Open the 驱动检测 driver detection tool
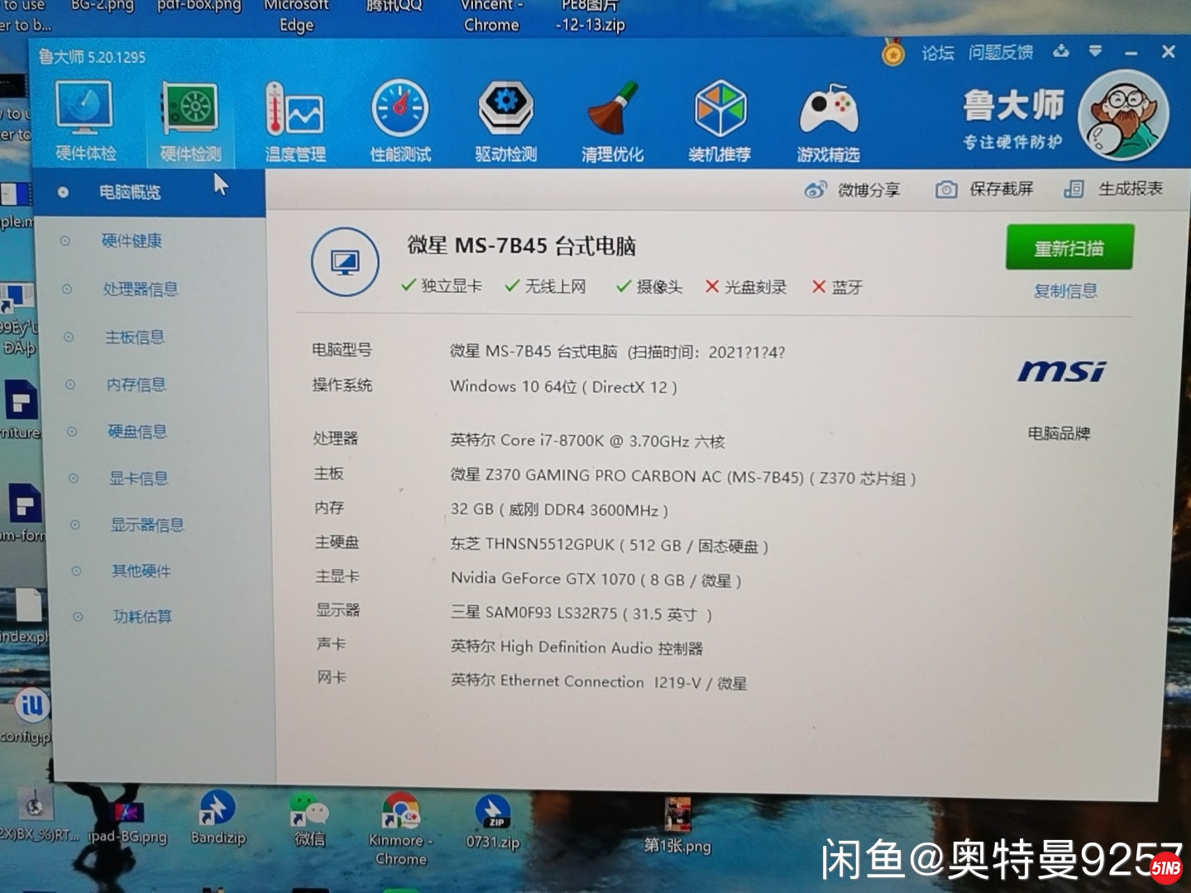Screen dimensions: 1191x893 [505, 122]
